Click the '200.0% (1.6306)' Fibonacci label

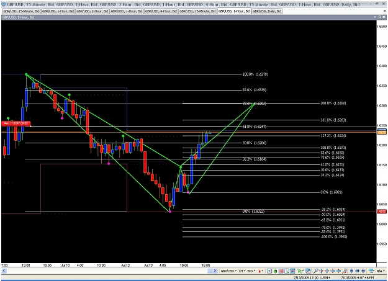(333, 103)
